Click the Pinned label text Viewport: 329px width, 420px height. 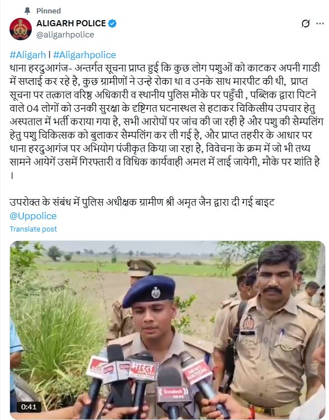click(49, 11)
